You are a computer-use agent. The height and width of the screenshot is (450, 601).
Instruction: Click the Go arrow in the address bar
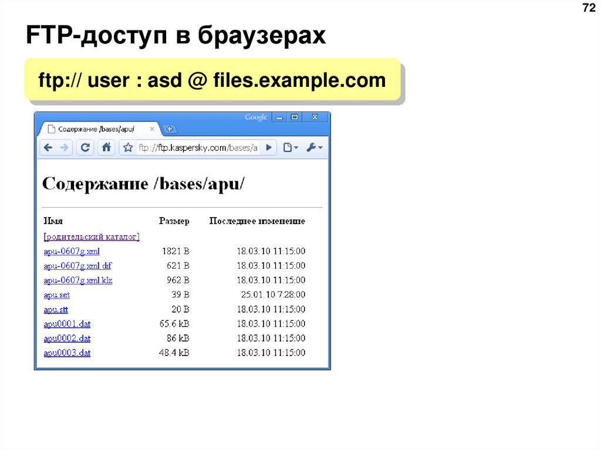(269, 148)
